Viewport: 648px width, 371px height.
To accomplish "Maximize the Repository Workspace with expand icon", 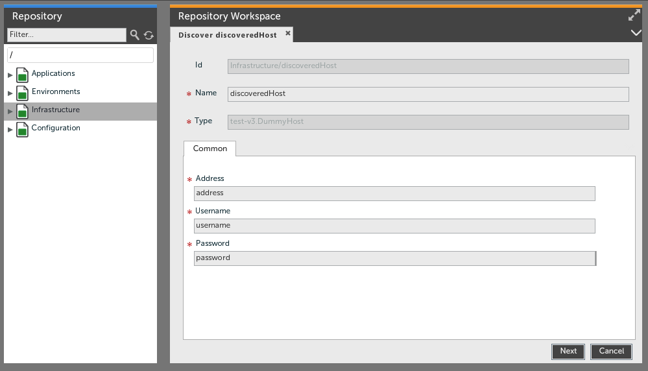I will pyautogui.click(x=634, y=16).
